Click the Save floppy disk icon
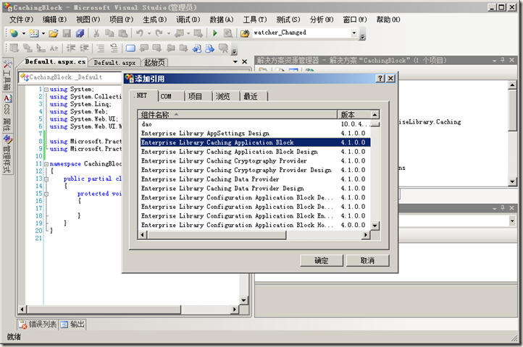The height and width of the screenshot is (347, 523). point(67,33)
